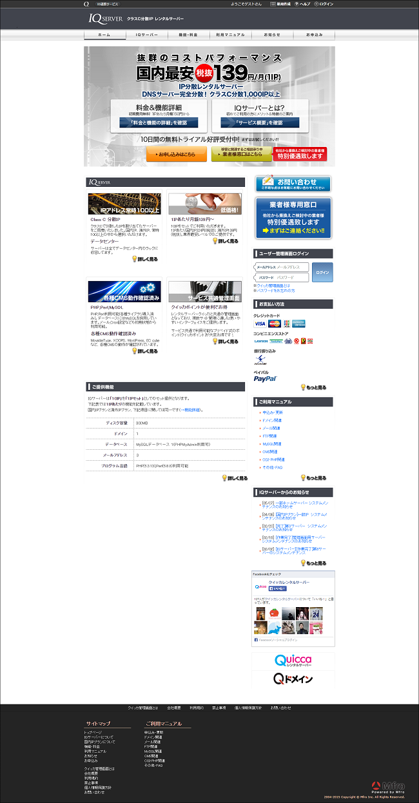Open the 利用マニュアル navigation tab
This screenshot has height=803, width=419.
point(230,34)
